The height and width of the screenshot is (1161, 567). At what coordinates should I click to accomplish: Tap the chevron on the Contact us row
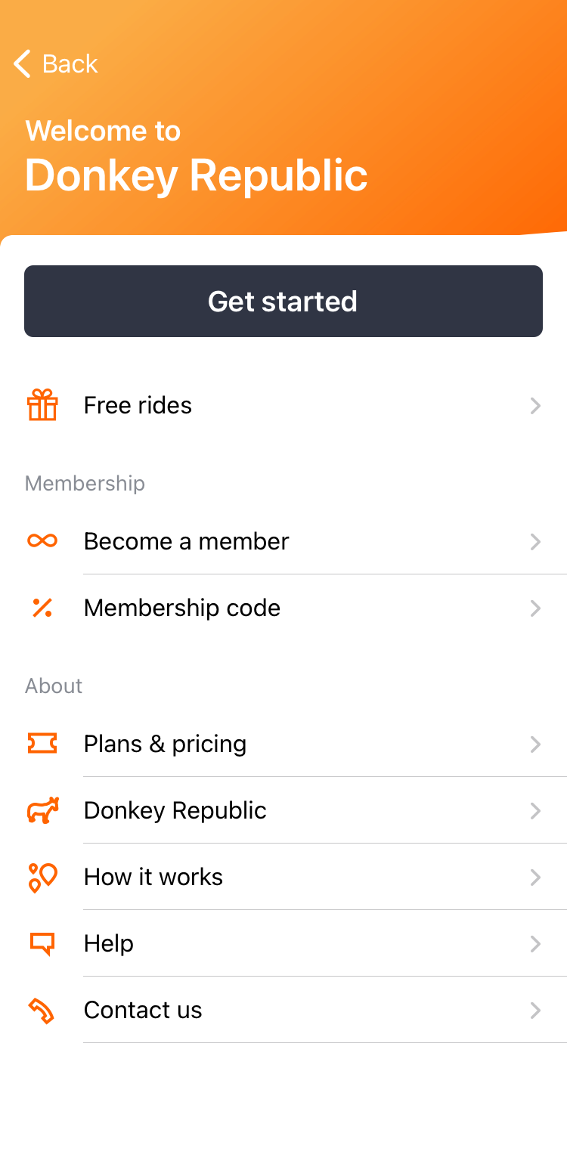[x=535, y=1011]
